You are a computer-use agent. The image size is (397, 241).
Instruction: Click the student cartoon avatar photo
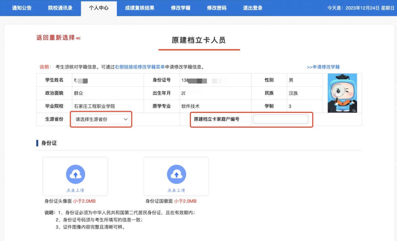(342, 93)
